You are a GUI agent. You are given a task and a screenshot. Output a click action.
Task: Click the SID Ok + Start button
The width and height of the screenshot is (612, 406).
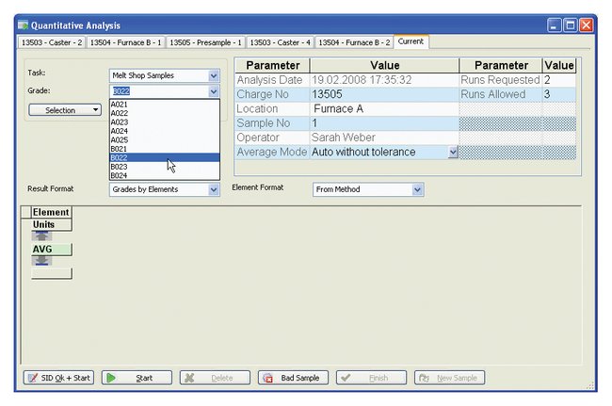click(x=58, y=378)
